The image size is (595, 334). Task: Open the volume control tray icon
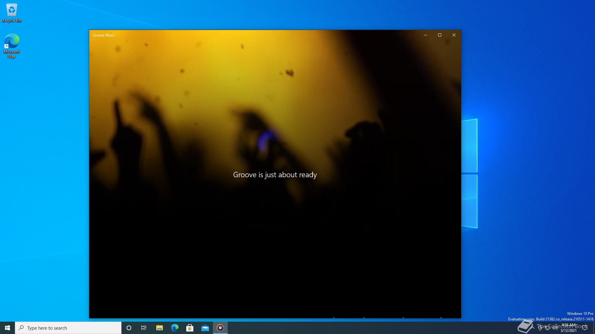pos(555,328)
